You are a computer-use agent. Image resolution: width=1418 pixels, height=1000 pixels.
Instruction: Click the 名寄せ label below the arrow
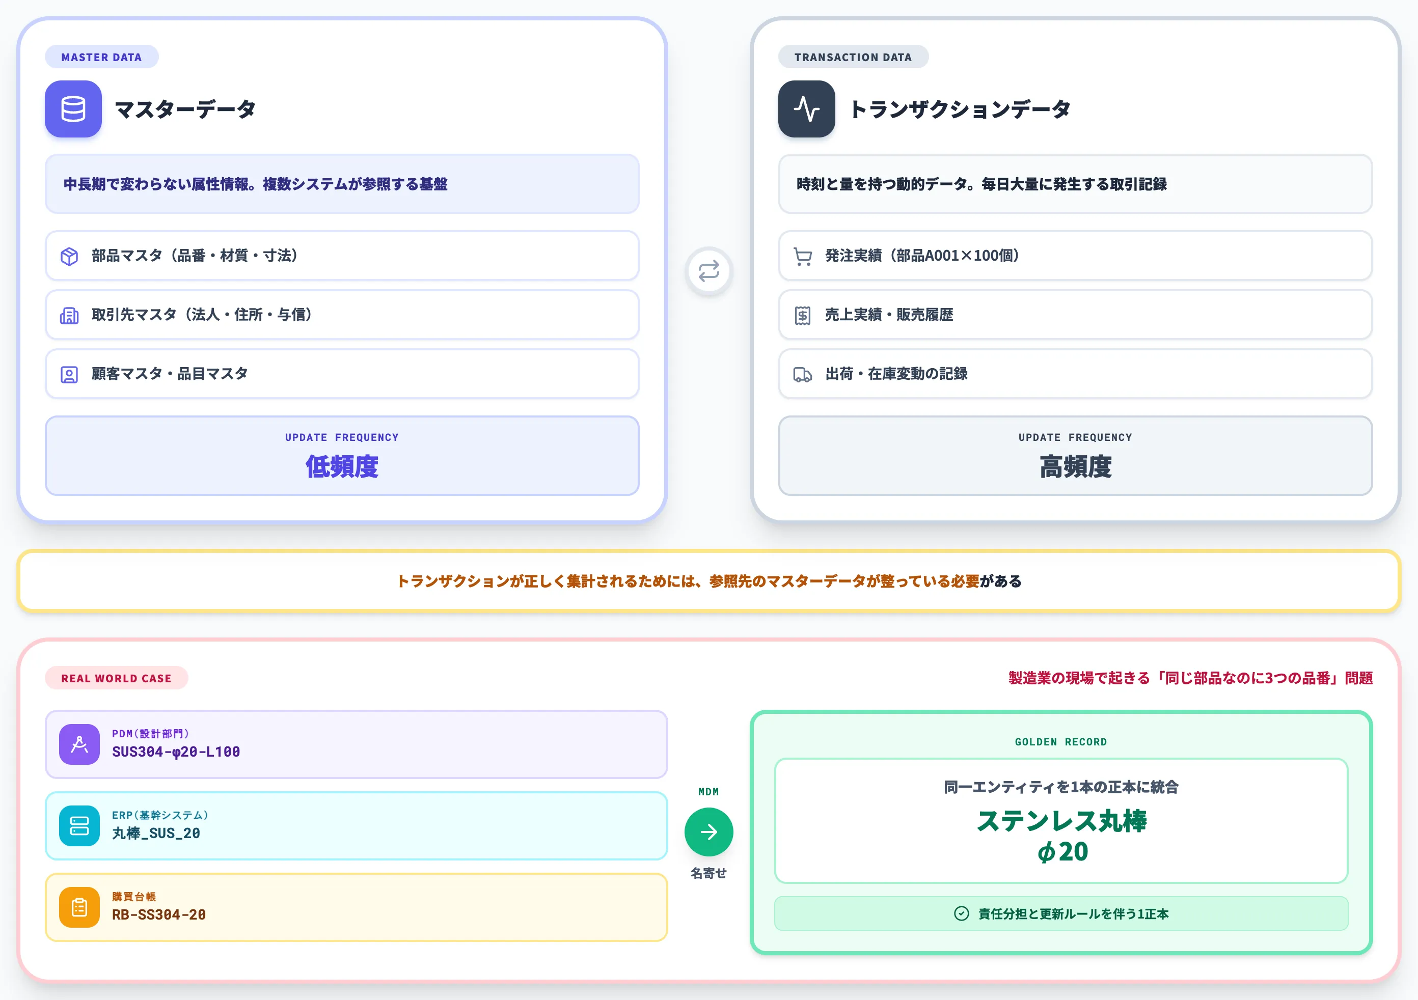coord(709,873)
